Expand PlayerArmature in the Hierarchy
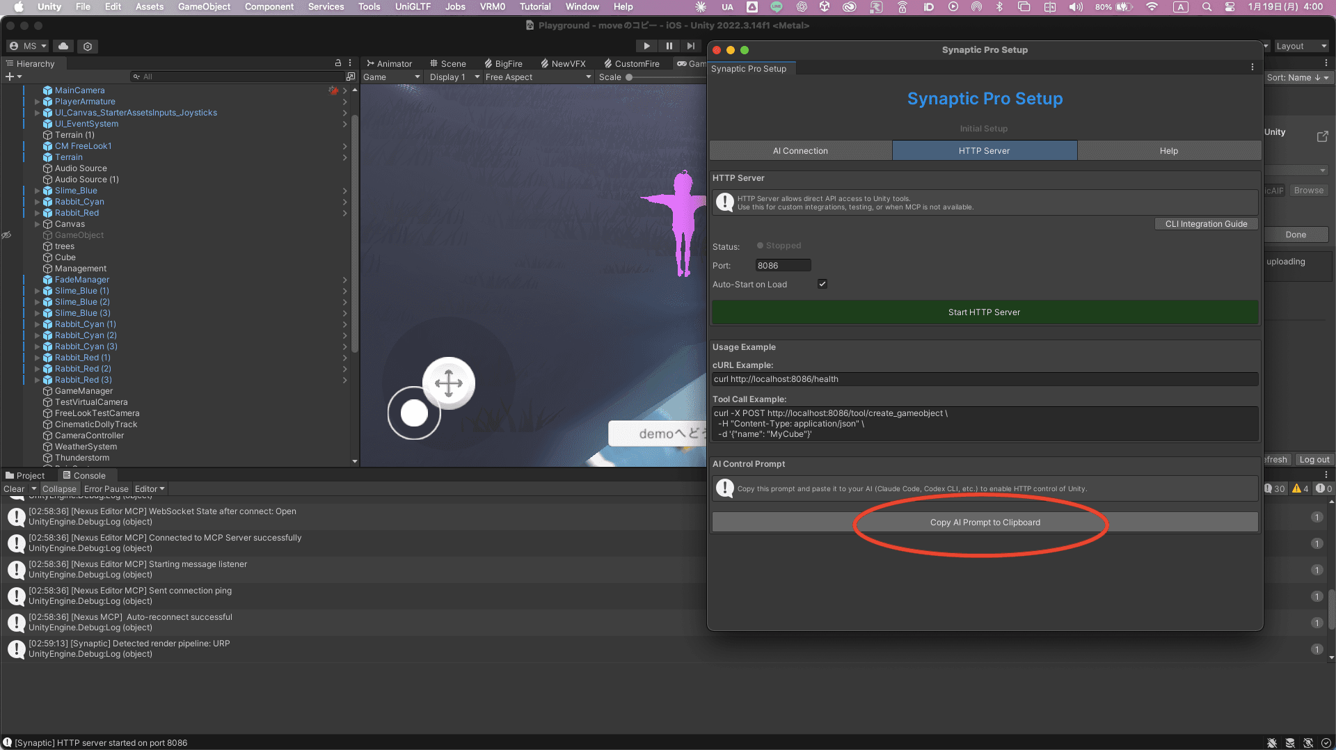The width and height of the screenshot is (1336, 750). [37, 102]
